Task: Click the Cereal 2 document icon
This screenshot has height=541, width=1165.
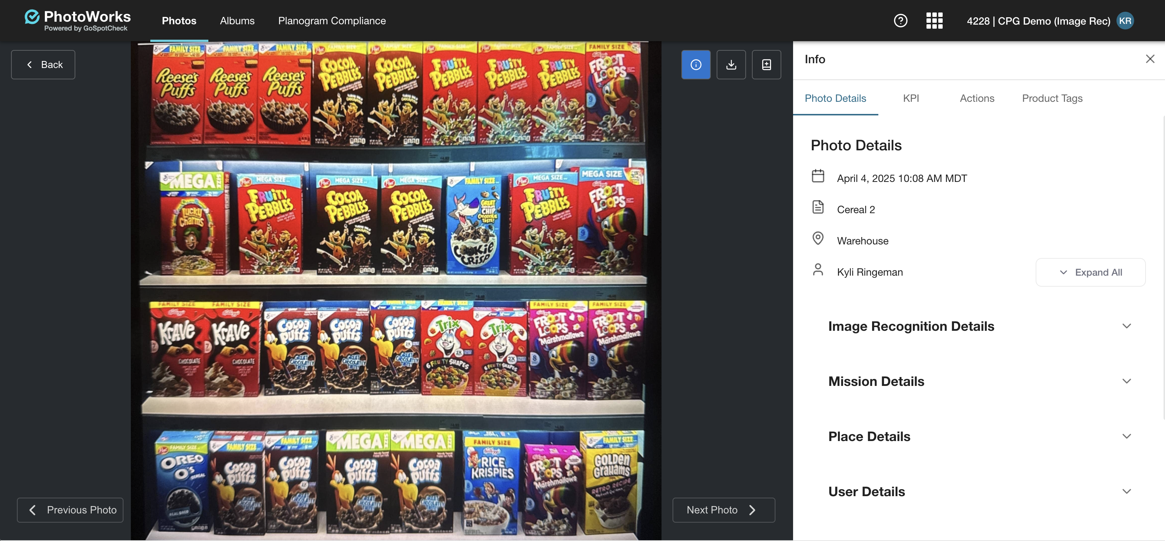Action: (818, 207)
